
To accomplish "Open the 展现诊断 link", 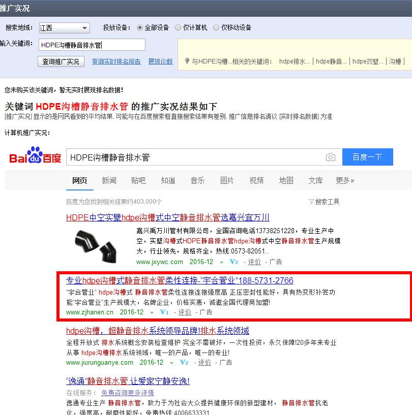I will click(161, 61).
